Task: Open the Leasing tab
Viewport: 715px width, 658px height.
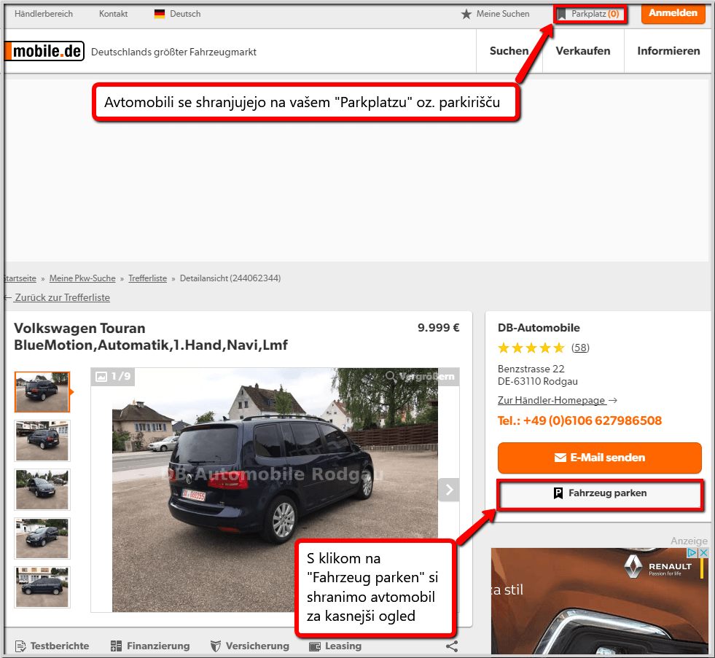Action: pos(335,646)
